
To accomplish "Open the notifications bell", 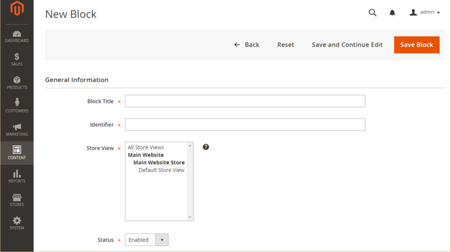I will point(392,13).
